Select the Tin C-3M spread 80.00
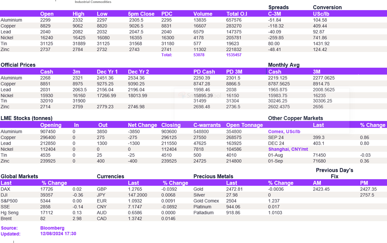 (x=274, y=44)
